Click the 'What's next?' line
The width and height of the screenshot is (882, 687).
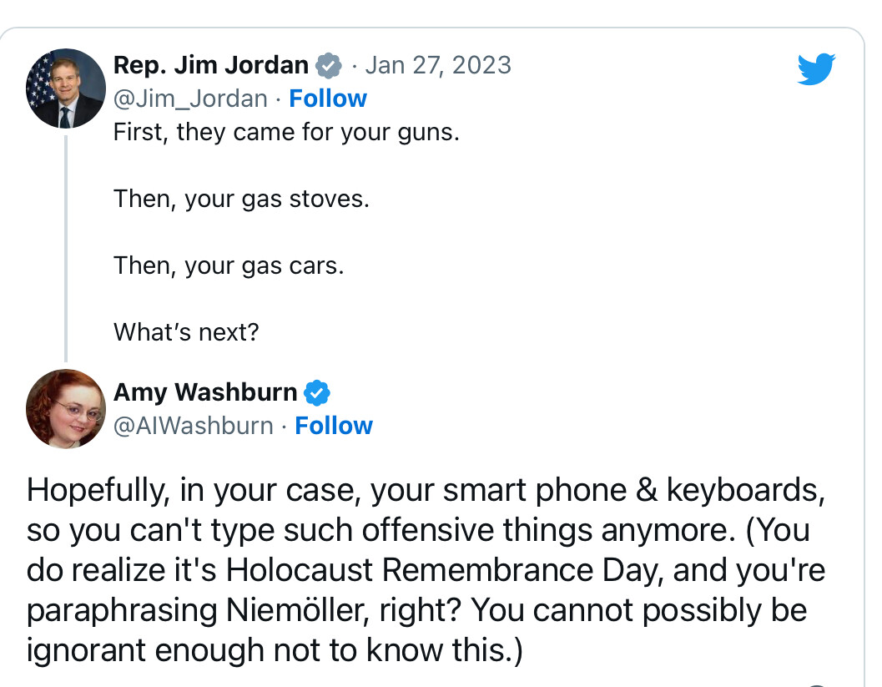pyautogui.click(x=186, y=332)
